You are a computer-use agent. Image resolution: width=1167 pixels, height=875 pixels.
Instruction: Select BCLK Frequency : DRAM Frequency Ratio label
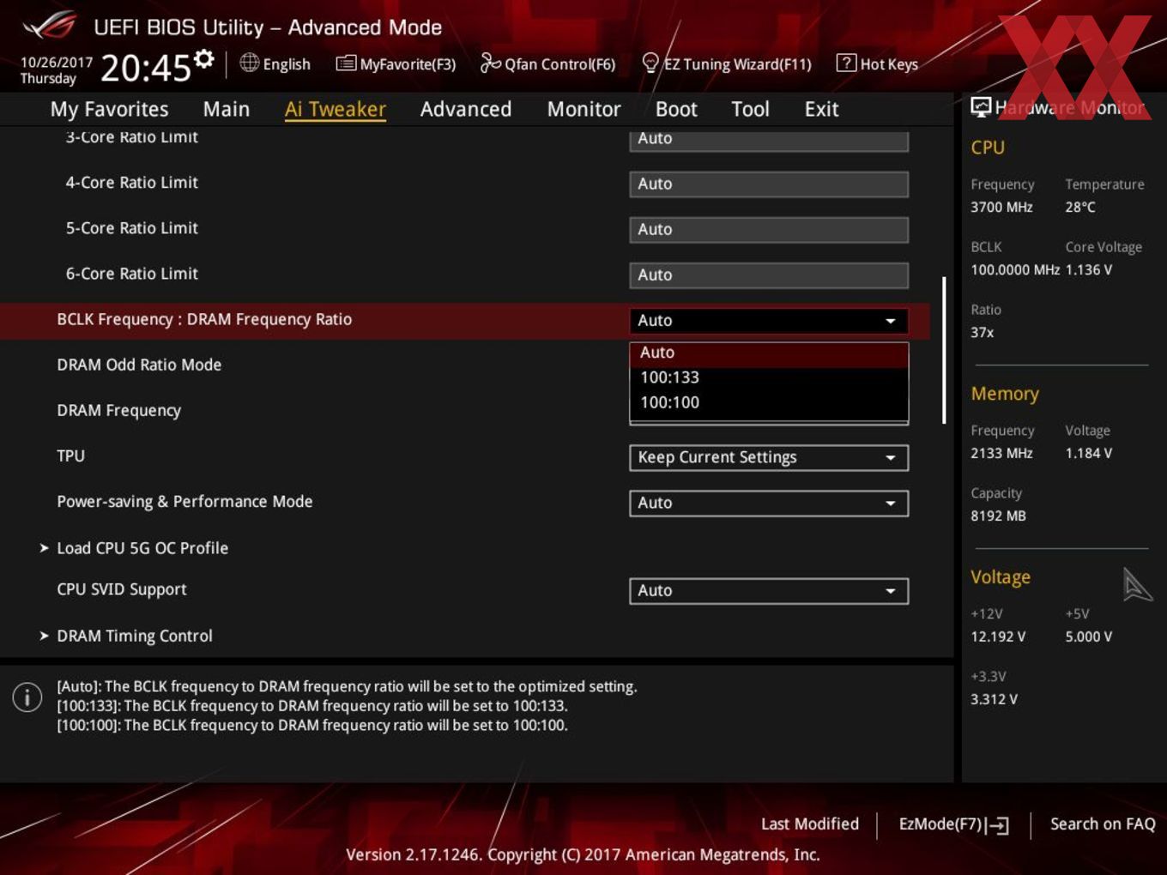(204, 319)
